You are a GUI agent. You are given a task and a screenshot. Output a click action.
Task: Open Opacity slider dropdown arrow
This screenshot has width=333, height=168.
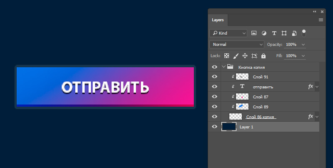(x=303, y=45)
